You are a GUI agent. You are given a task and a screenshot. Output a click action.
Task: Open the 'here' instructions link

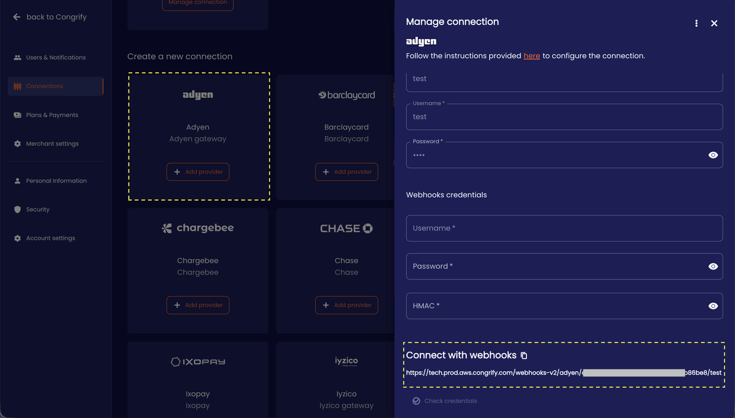click(531, 56)
